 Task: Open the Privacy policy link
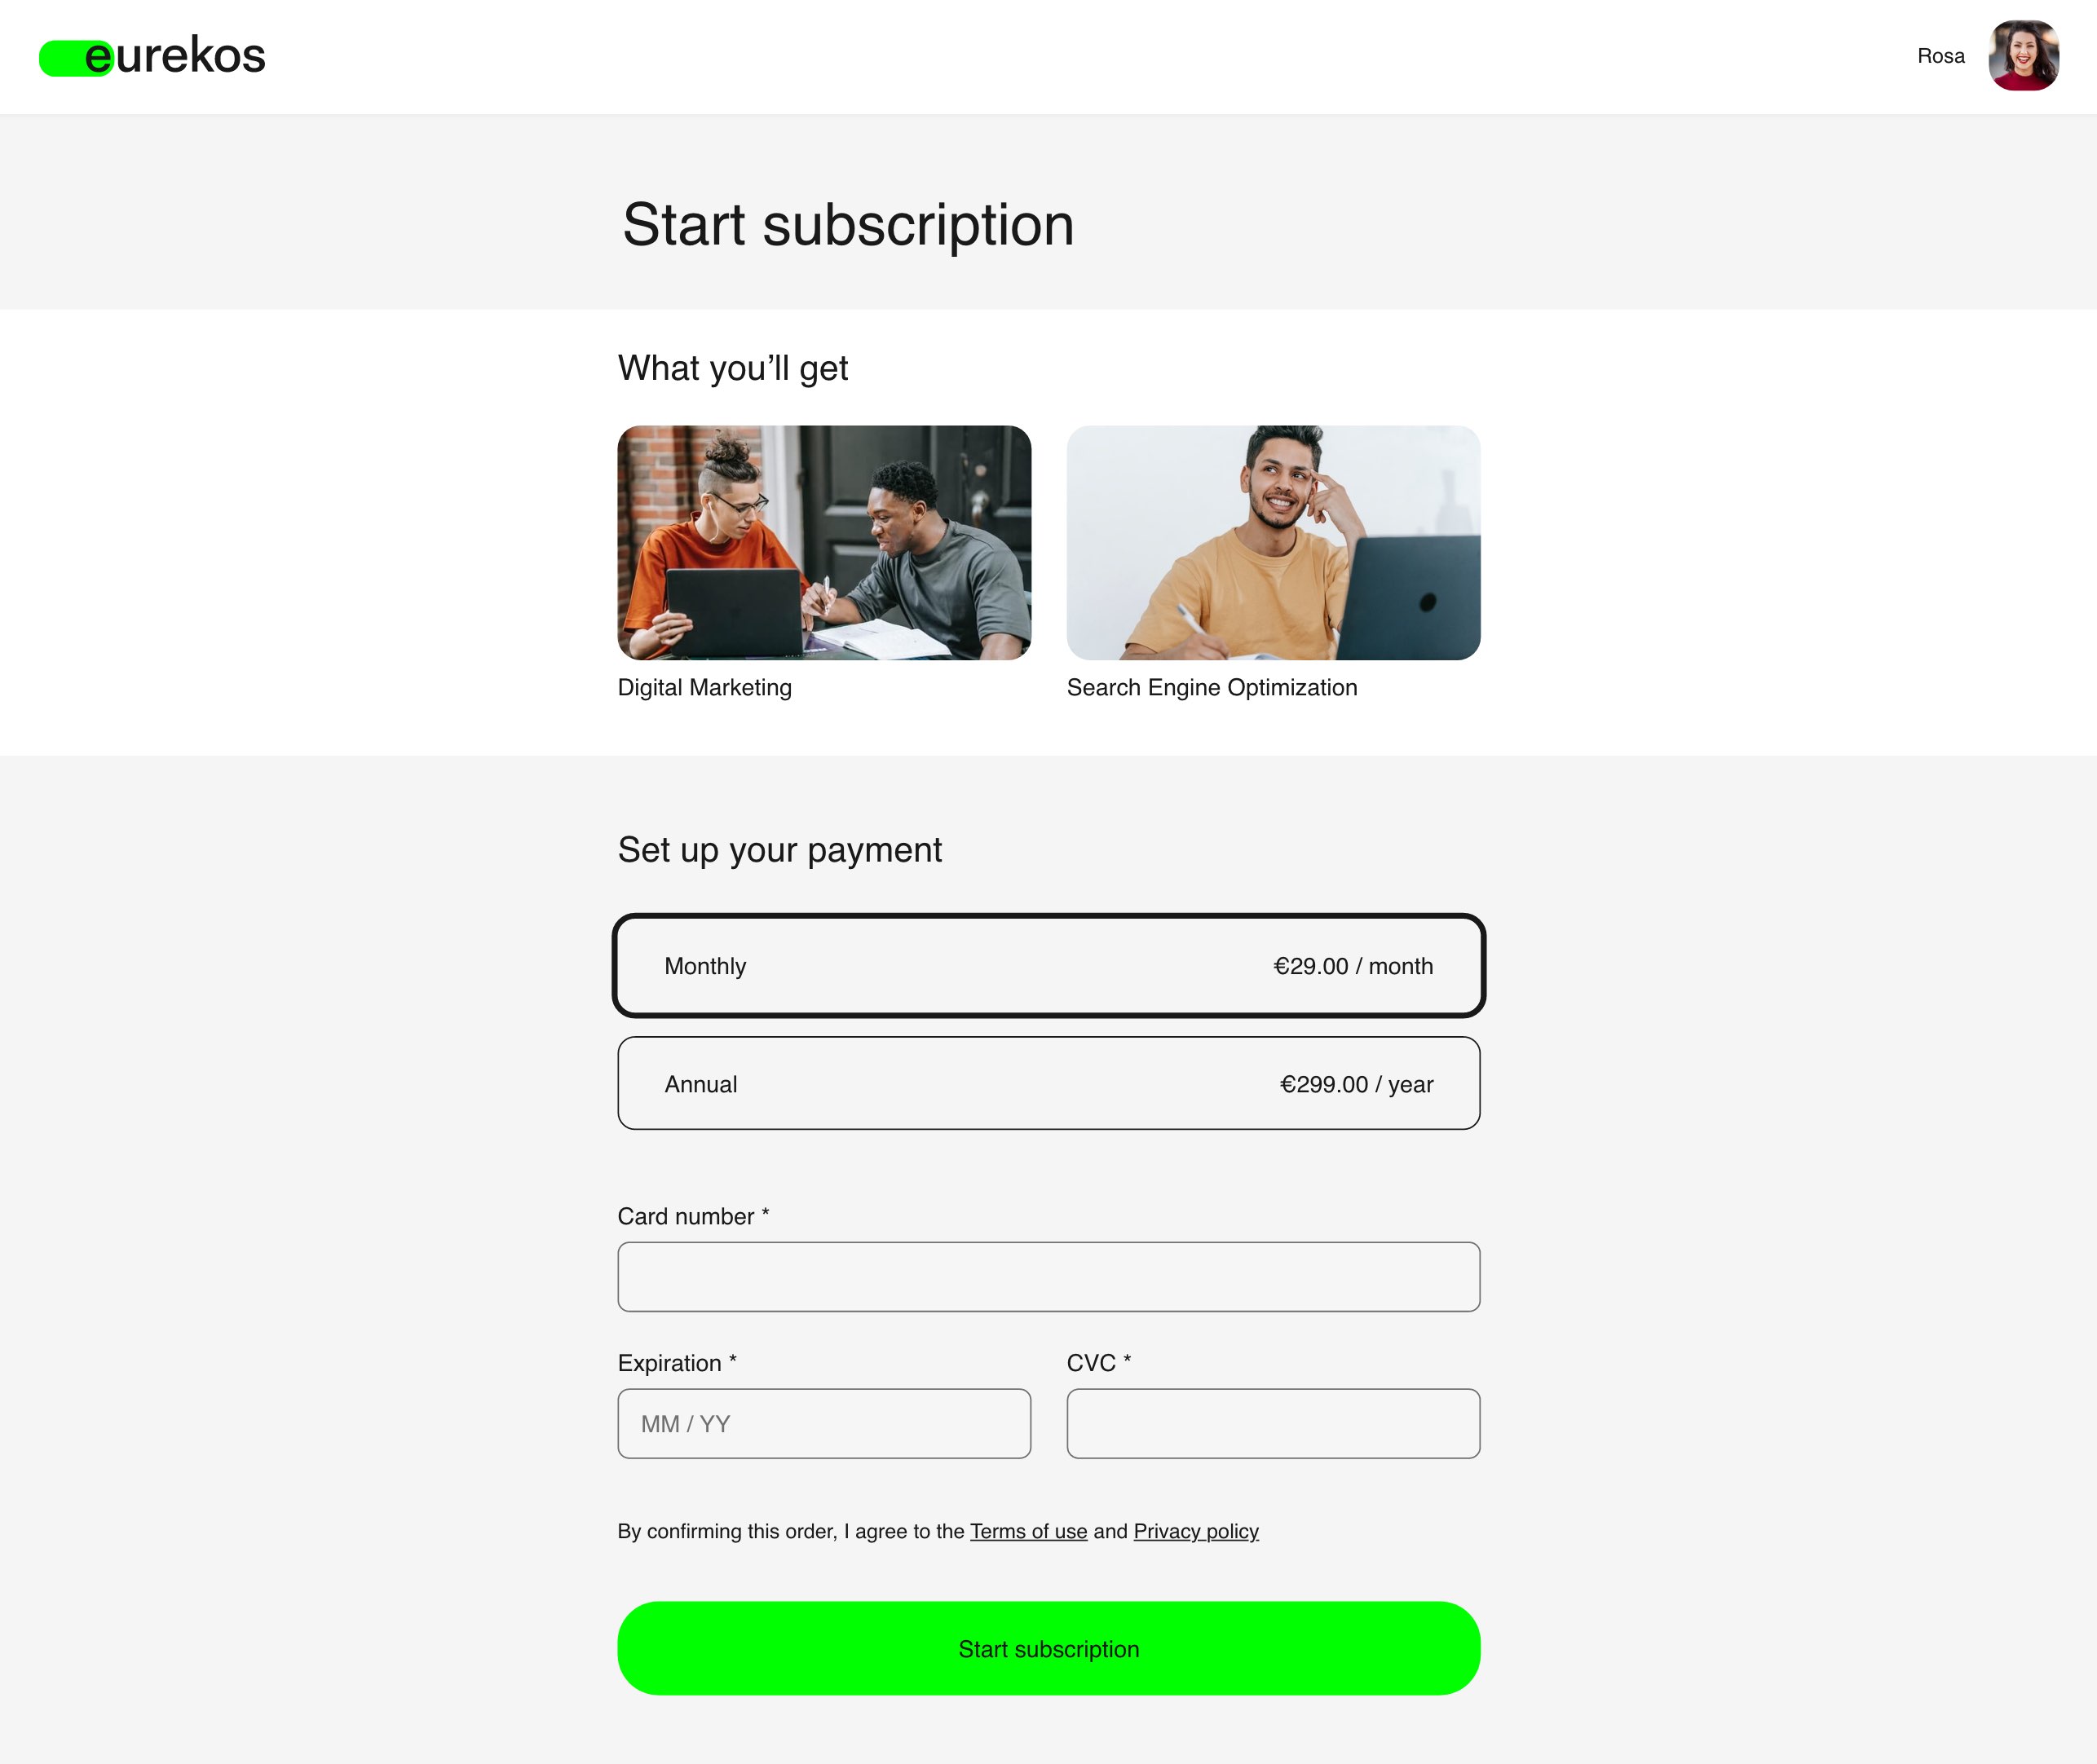[x=1196, y=1531]
